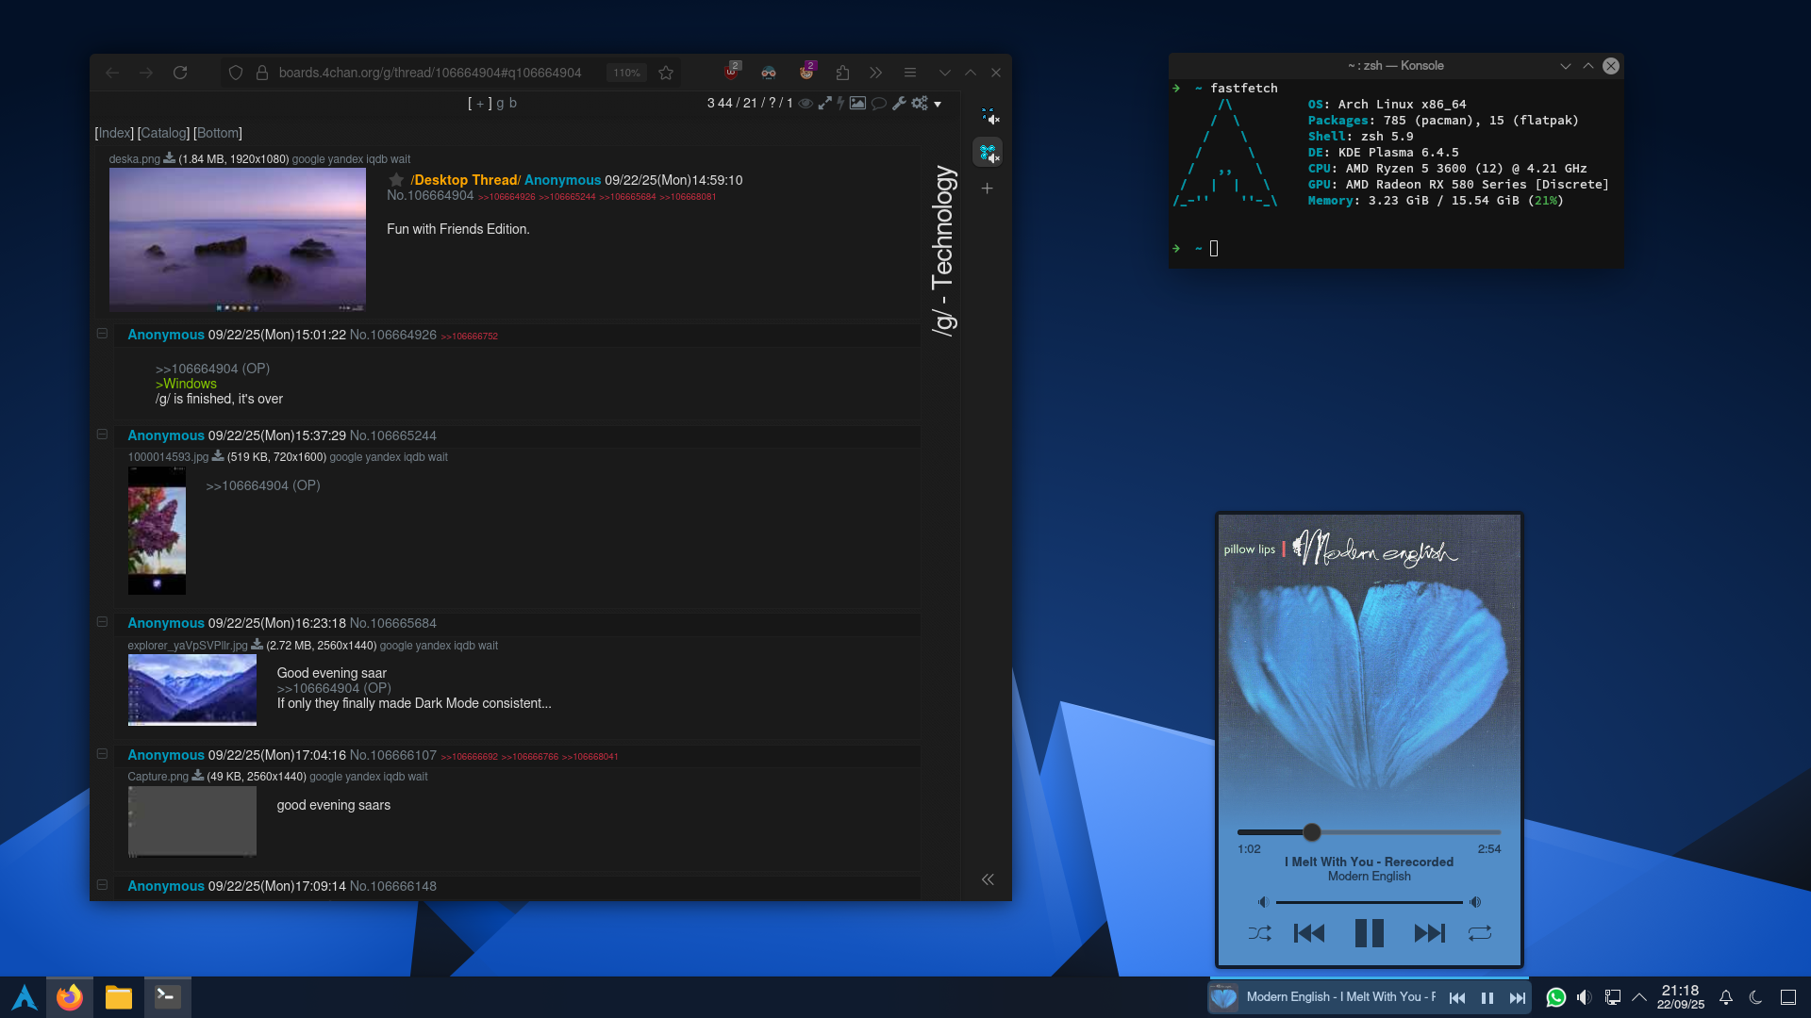This screenshot has width=1811, height=1018.
Task: Download deska.png via its download icon
Action: click(x=170, y=158)
